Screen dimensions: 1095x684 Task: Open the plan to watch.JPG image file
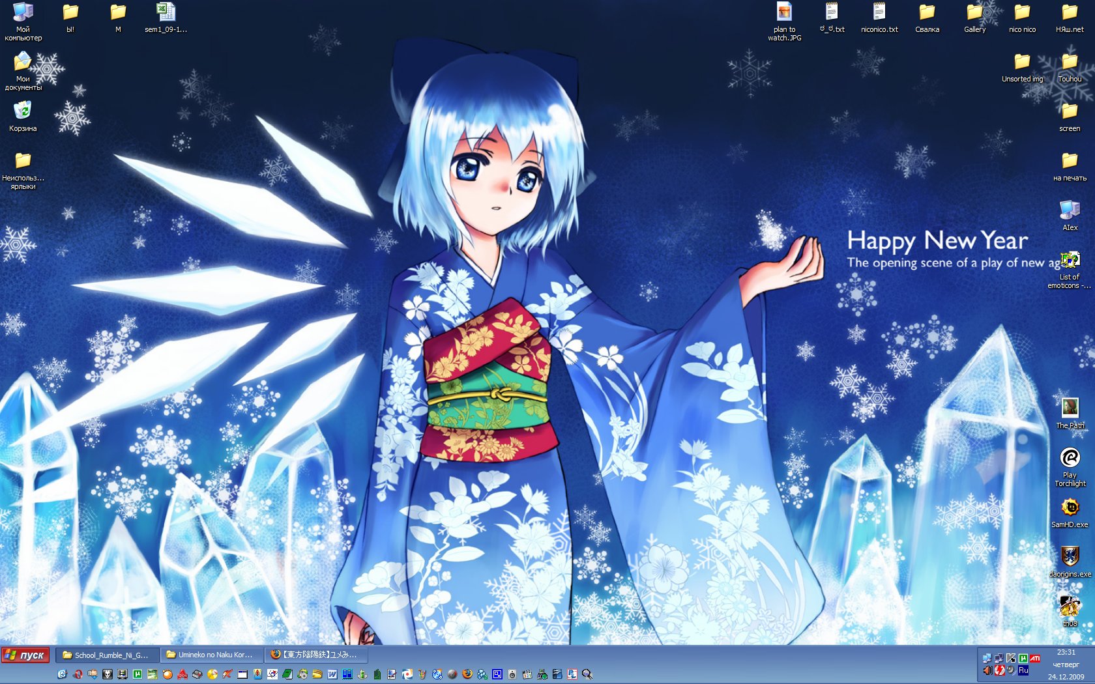click(784, 22)
